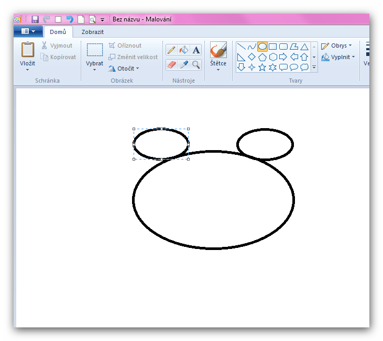Expand the Vložit dropdown arrow
The image size is (383, 341).
[28, 70]
